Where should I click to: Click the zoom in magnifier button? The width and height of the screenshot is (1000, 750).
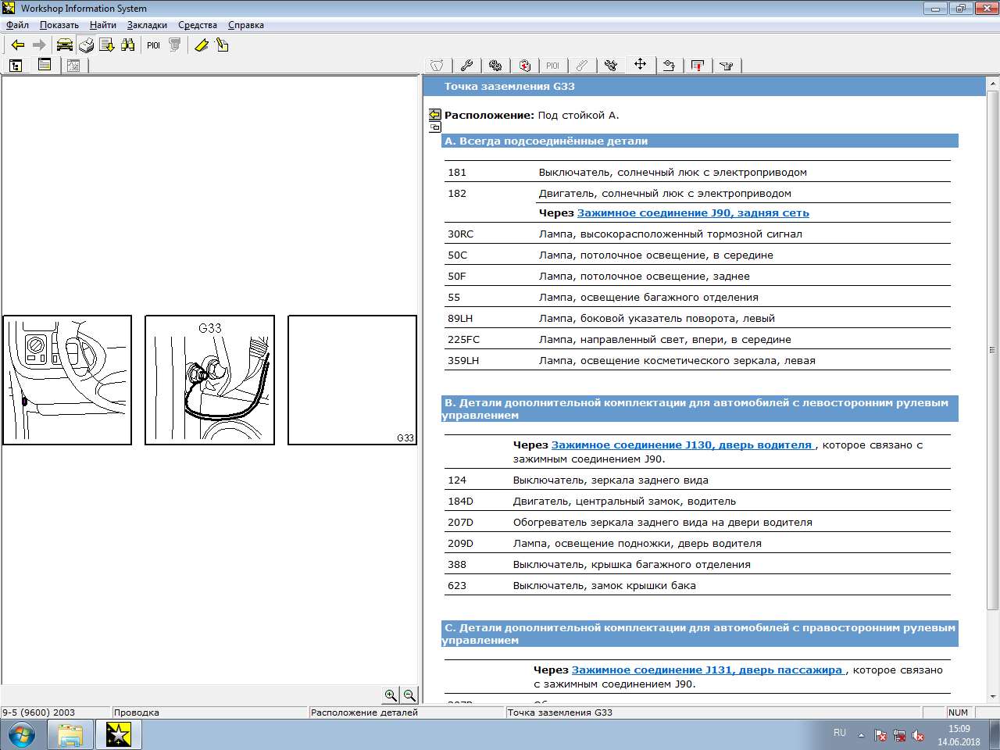click(x=391, y=695)
